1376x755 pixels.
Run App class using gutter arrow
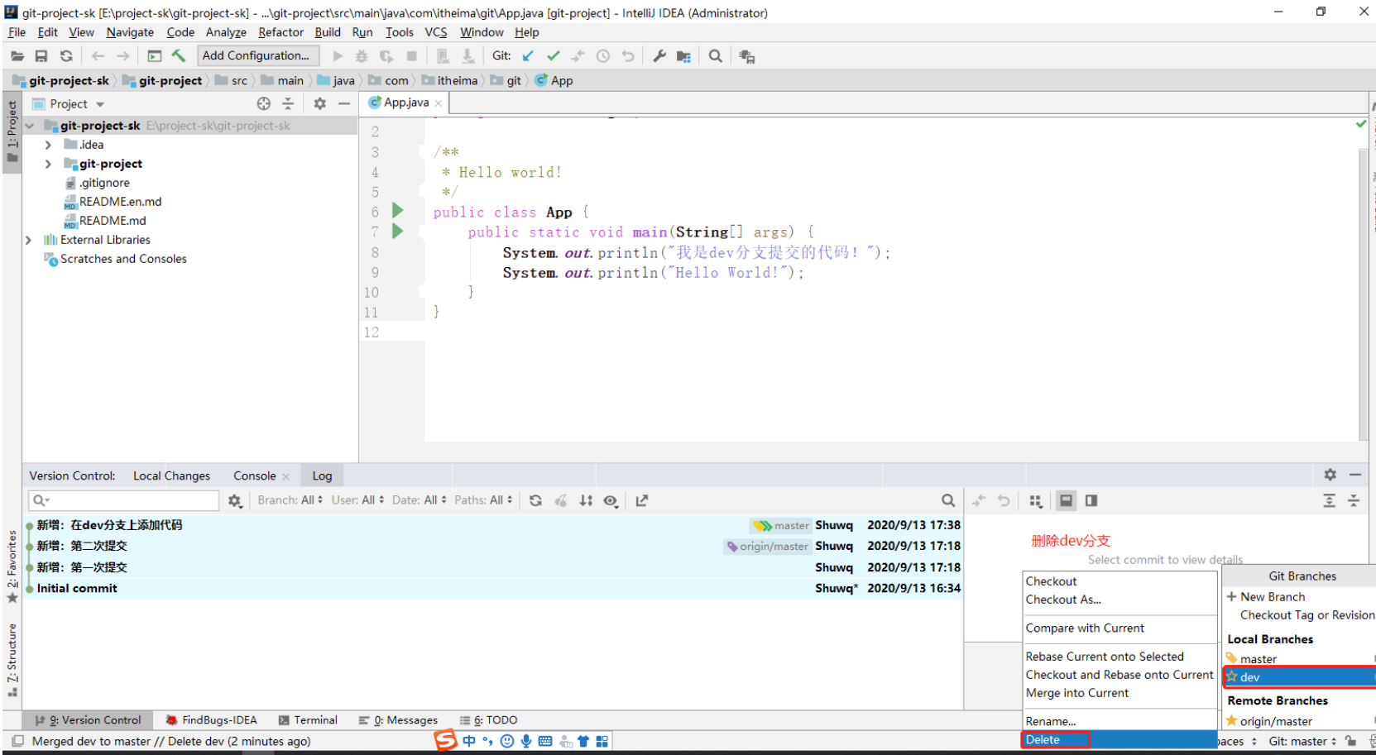coord(398,211)
